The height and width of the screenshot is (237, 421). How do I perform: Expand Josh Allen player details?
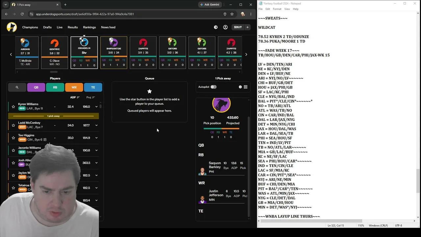(96, 163)
